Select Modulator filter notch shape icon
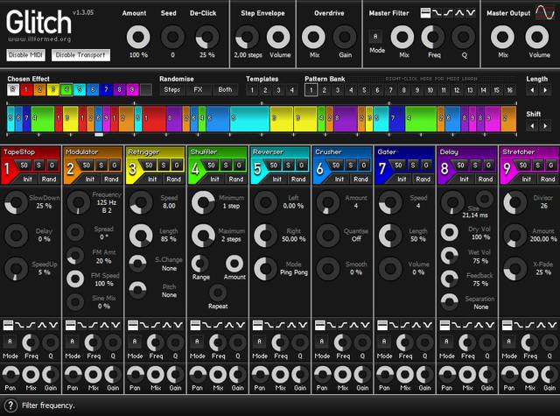The image size is (560, 416). 115,325
